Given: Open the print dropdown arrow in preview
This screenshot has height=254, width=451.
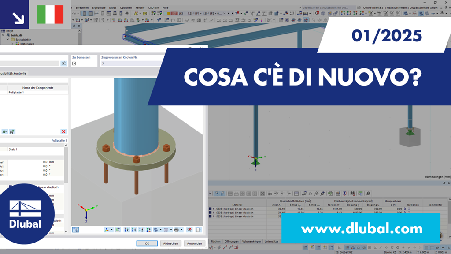Looking at the screenshot, I should tap(181, 229).
